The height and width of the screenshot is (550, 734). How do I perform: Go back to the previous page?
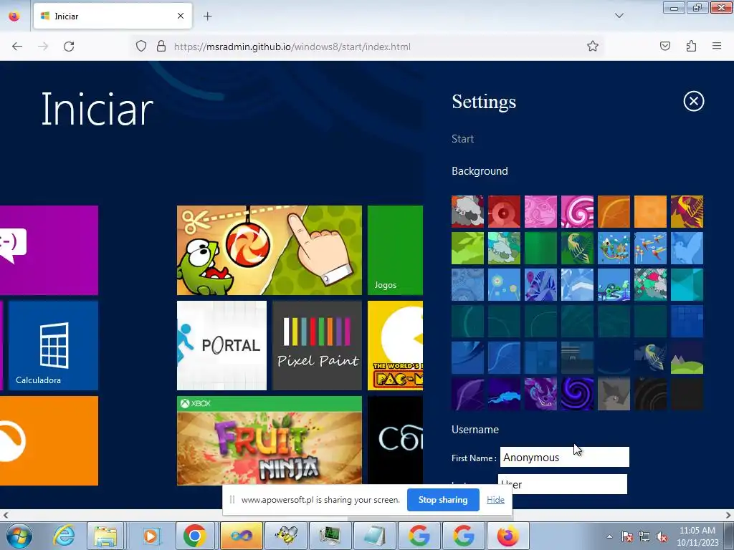pyautogui.click(x=17, y=47)
